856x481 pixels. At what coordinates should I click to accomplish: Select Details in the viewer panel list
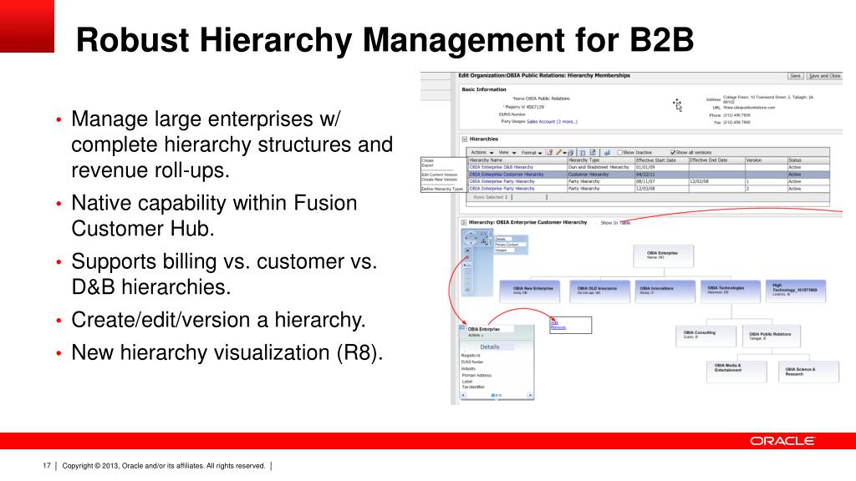pos(502,239)
